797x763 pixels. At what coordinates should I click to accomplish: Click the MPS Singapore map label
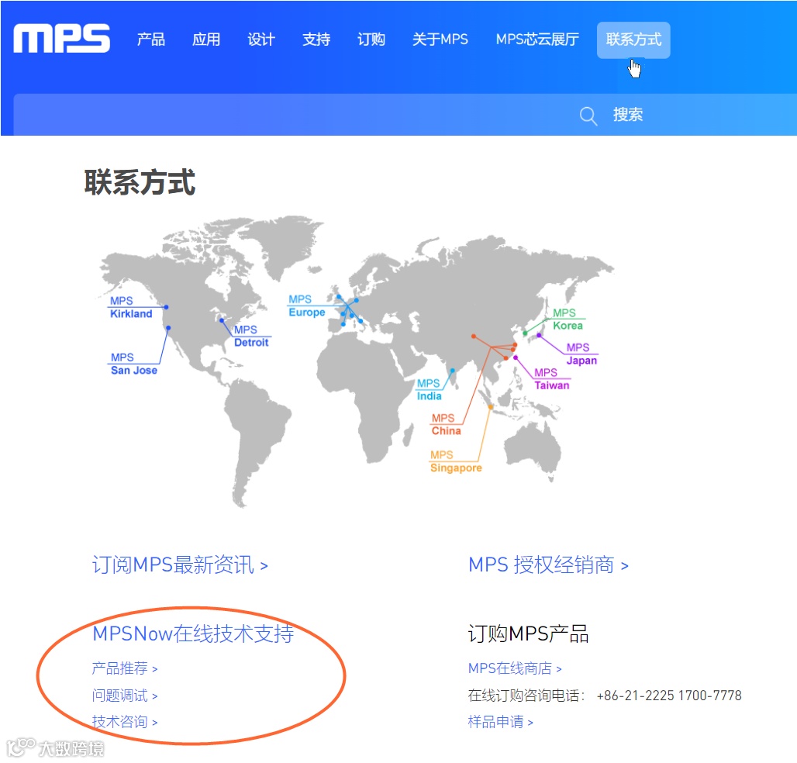[x=456, y=461]
